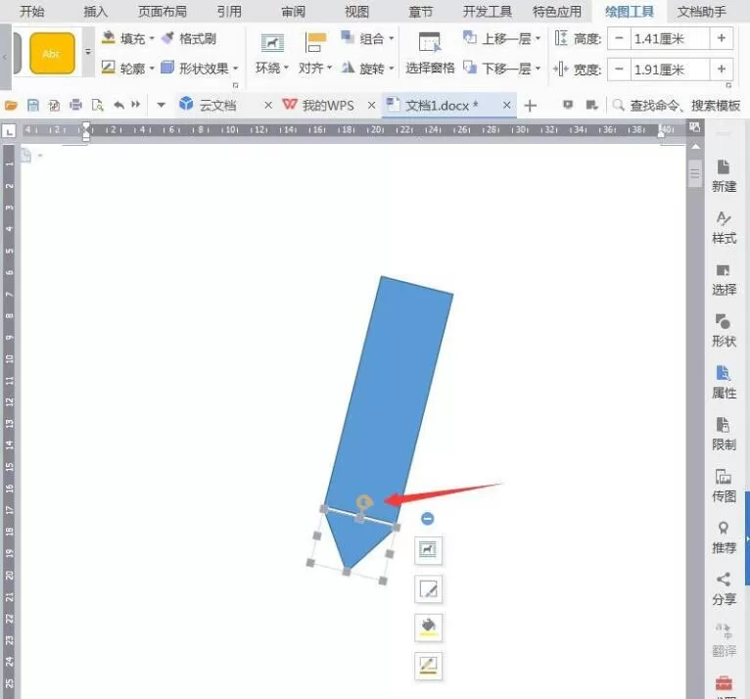Switch to 审阅 tab
Screen dimensions: 750x699
[293, 11]
